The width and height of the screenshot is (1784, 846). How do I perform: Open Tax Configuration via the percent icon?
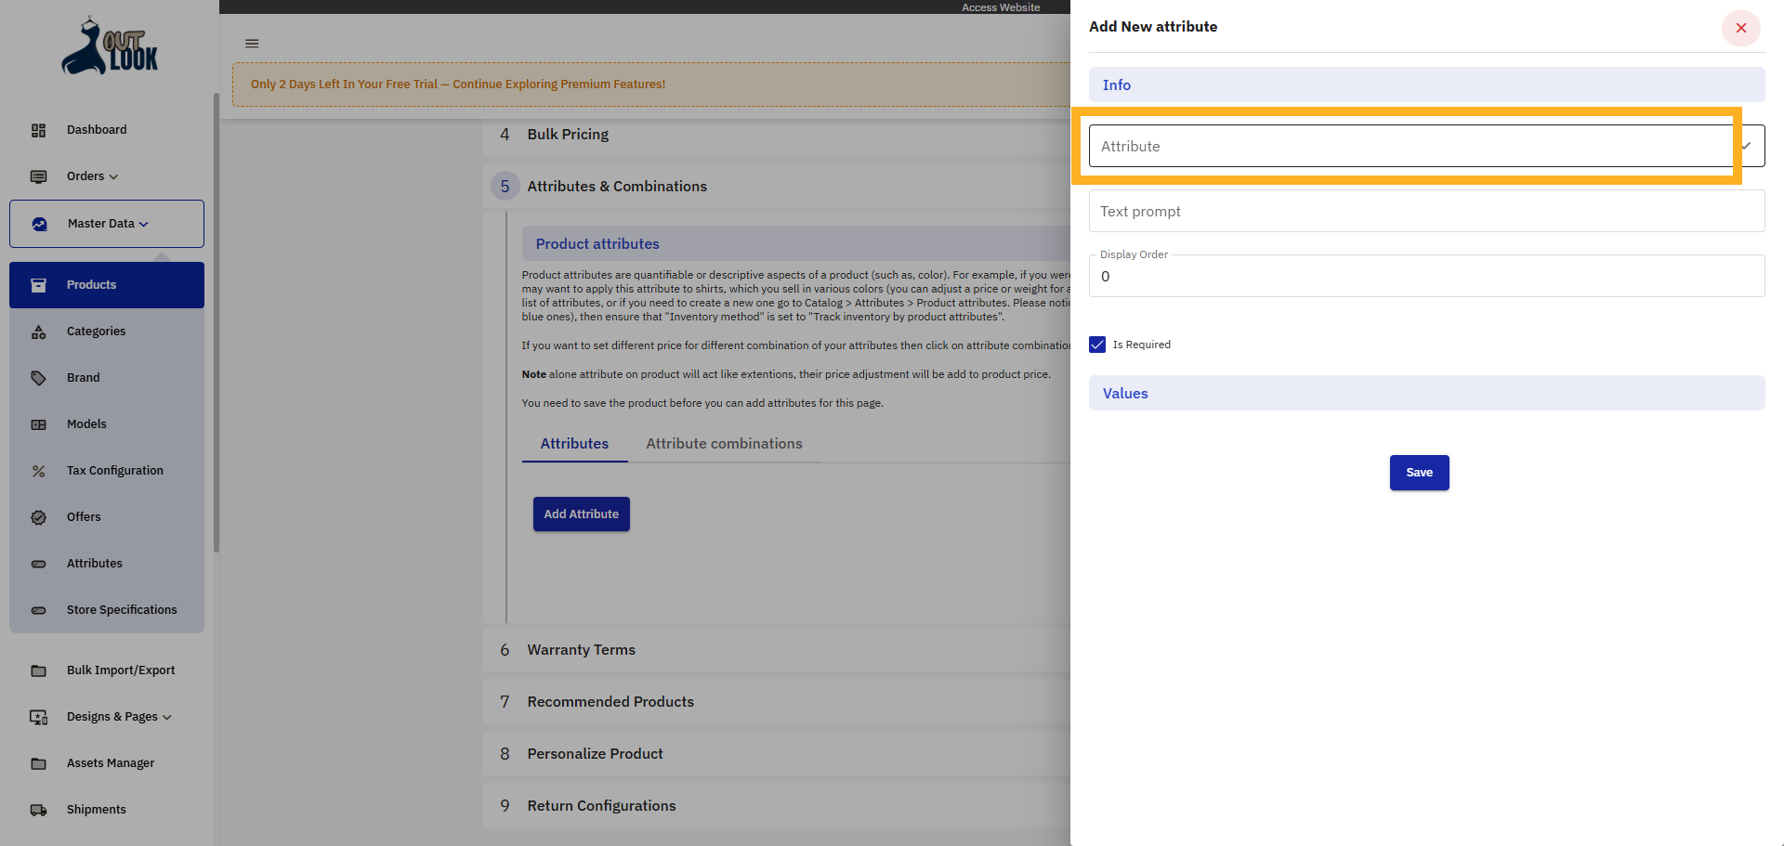pyautogui.click(x=38, y=471)
